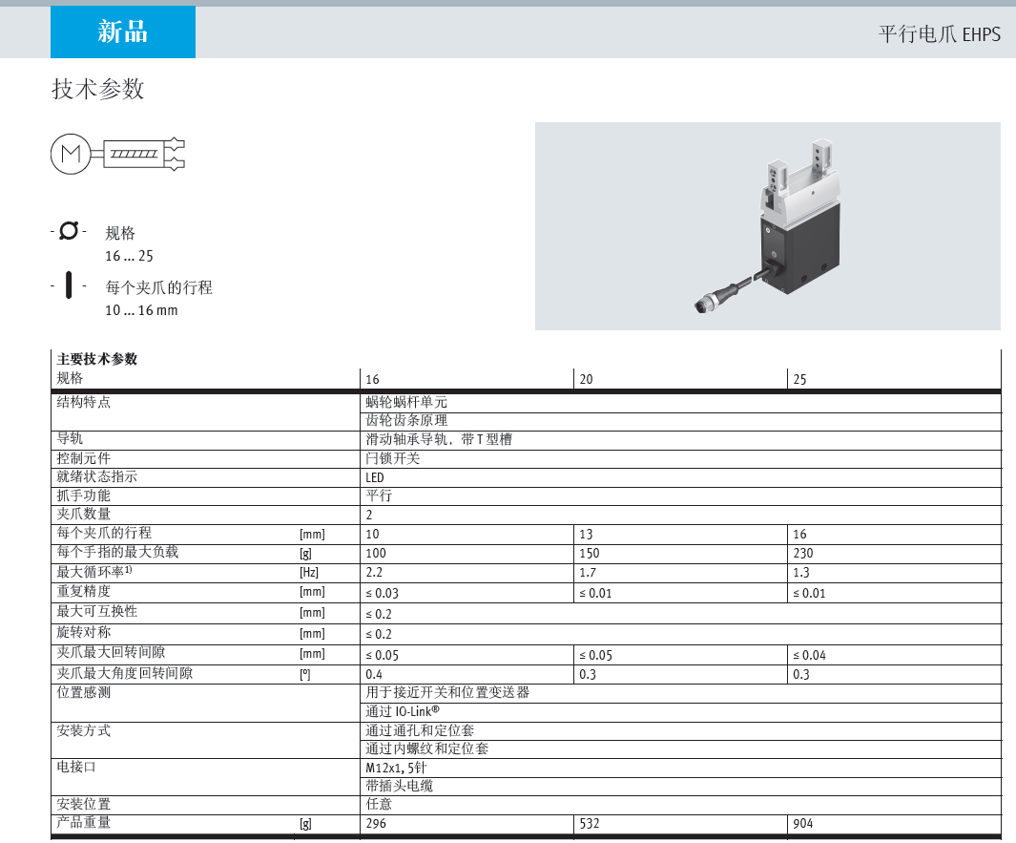Image resolution: width=1016 pixels, height=843 pixels.
Task: Select the value 任意
Action: tap(379, 804)
